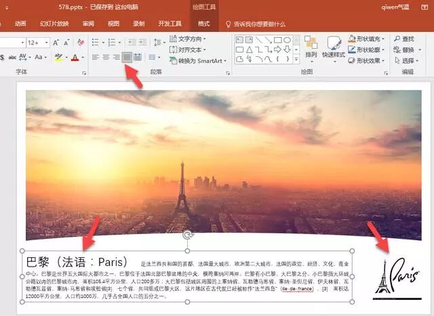The height and width of the screenshot is (316, 434).
Task: Click 替换 replace button
Action: [407, 49]
